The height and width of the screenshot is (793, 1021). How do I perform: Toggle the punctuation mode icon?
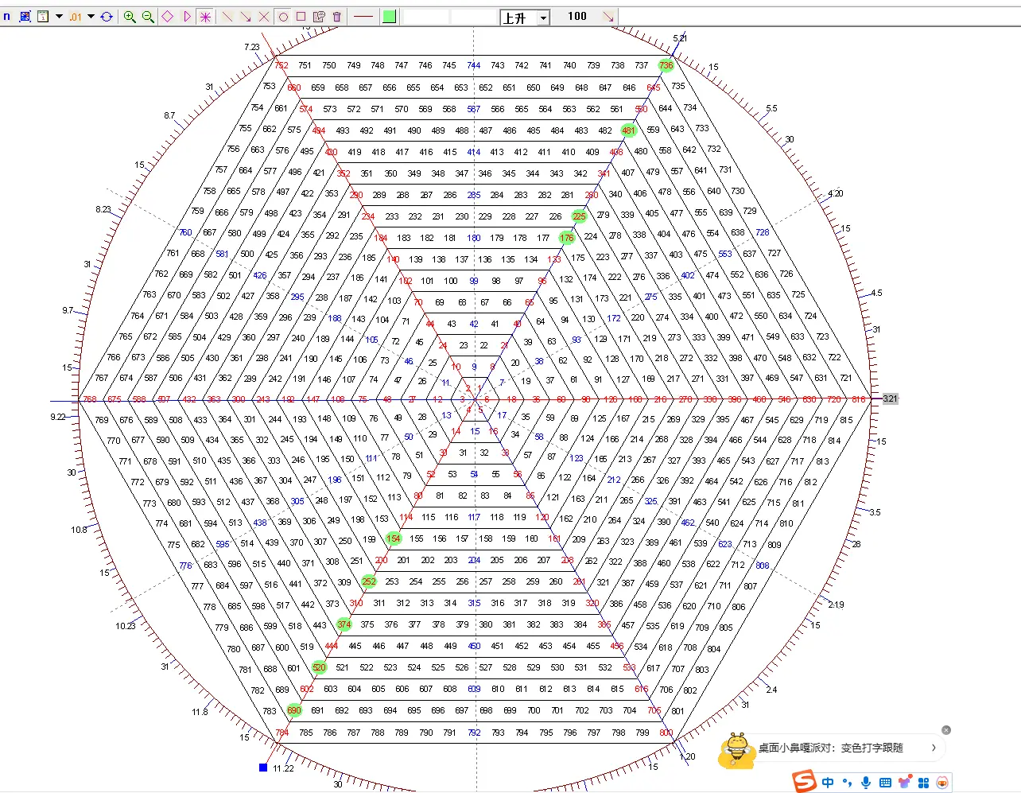click(x=847, y=783)
